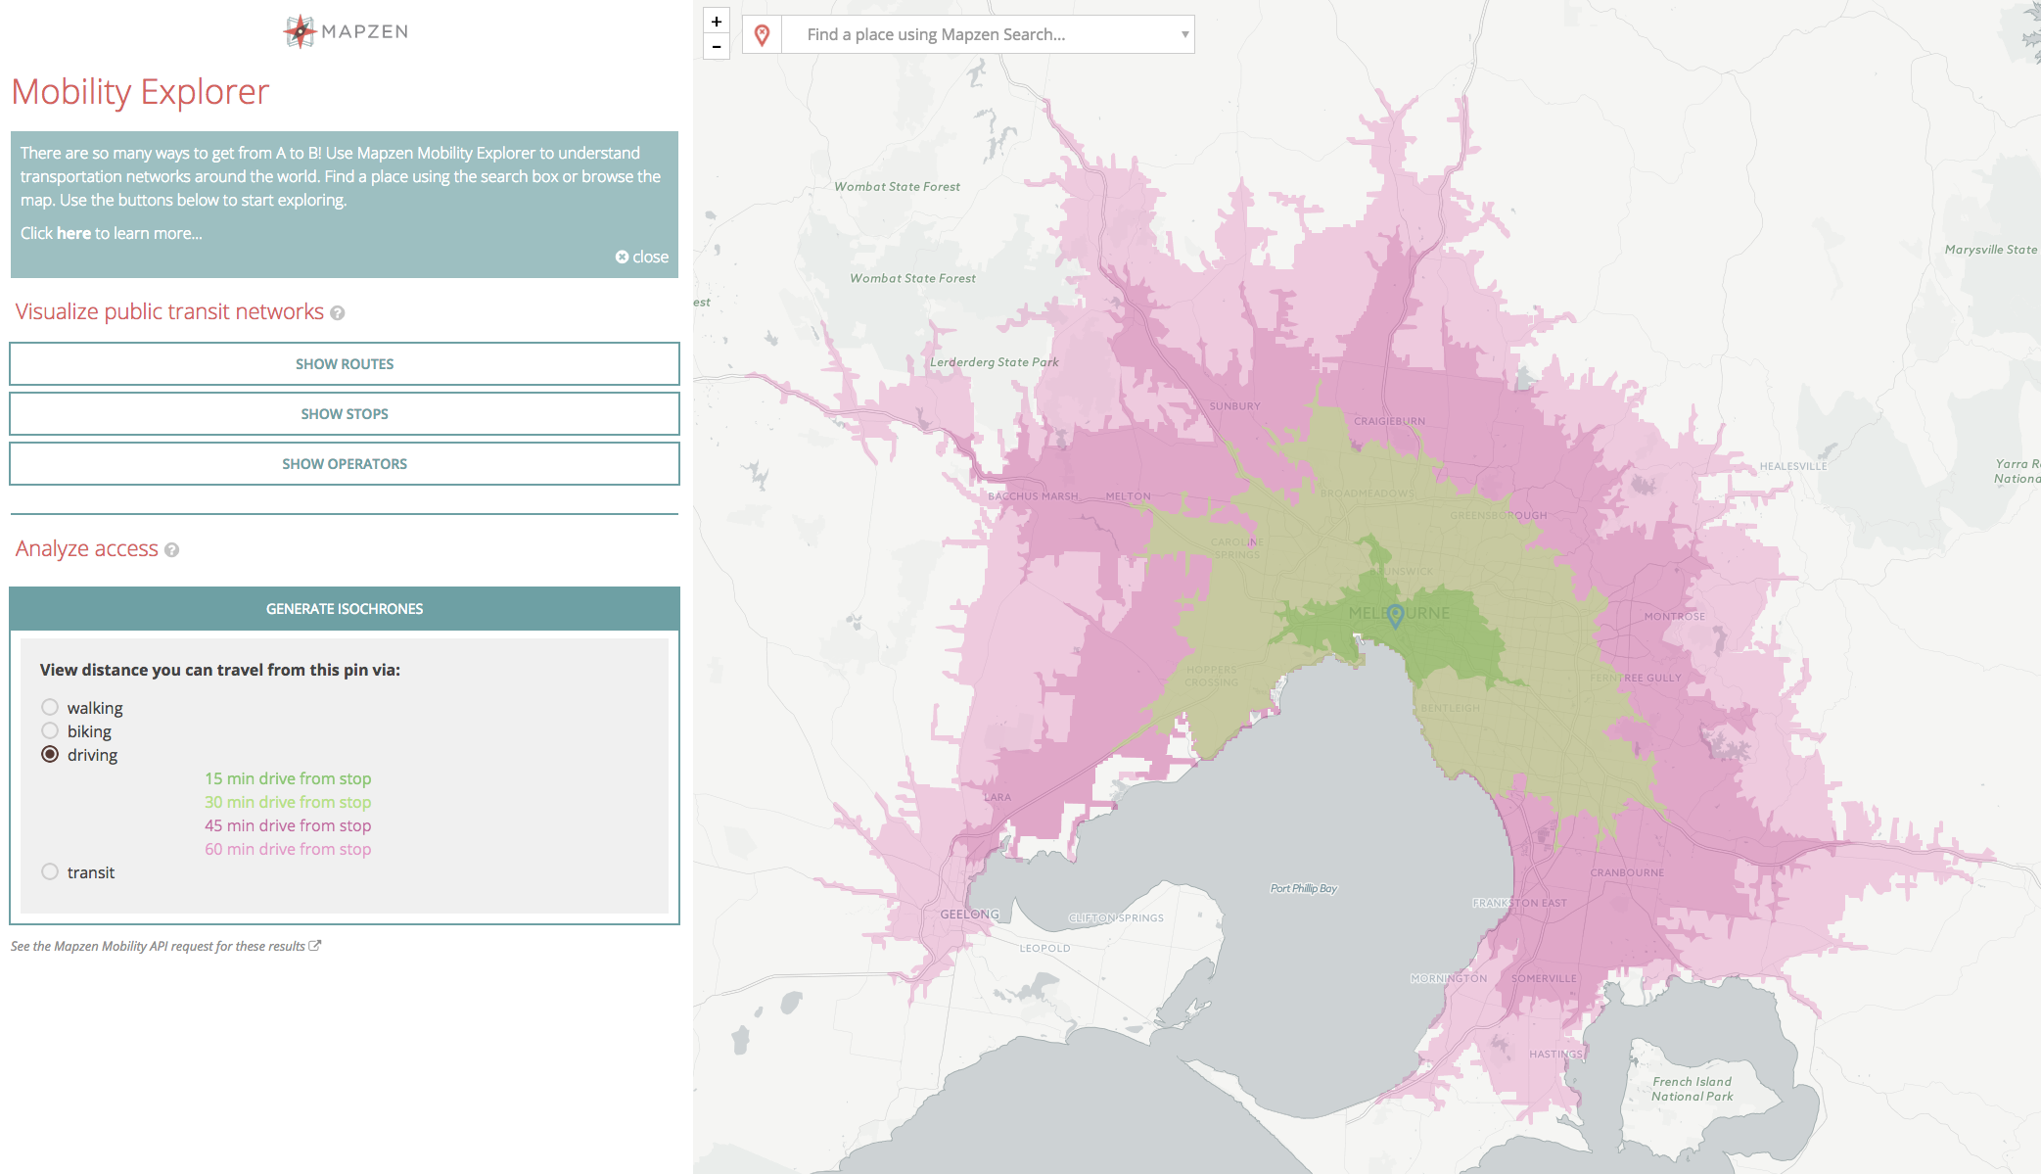Image resolution: width=2041 pixels, height=1174 pixels.
Task: Click the blue pin marker on Melbourne
Action: tap(1396, 615)
